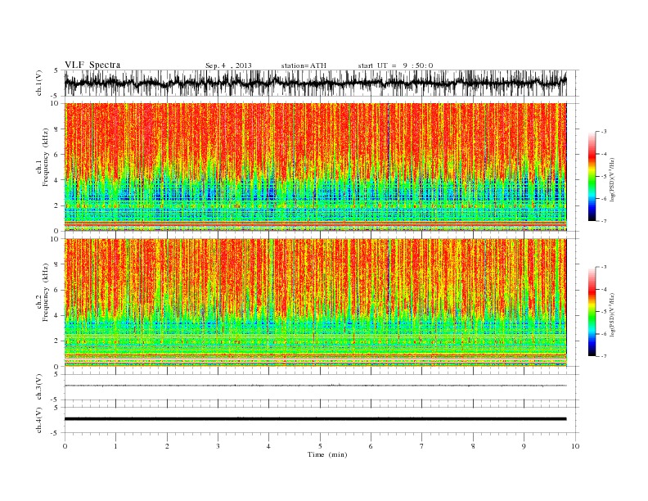Click the ch.1 color bar log(PSD) label
Screen dimensions: 648x501
pyautogui.click(x=613, y=178)
